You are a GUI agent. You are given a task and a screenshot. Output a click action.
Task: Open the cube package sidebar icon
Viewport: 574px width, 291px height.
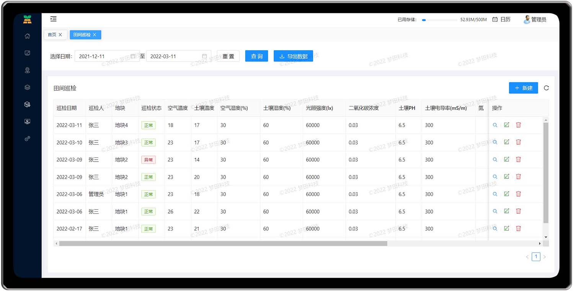[27, 104]
